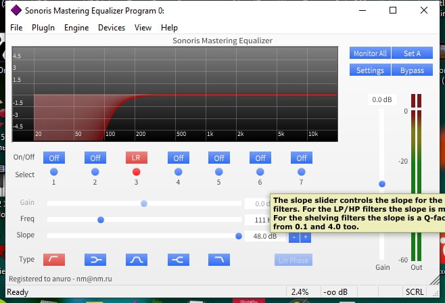
Task: Click the 48.0 dB slope value field
Action: [265, 236]
